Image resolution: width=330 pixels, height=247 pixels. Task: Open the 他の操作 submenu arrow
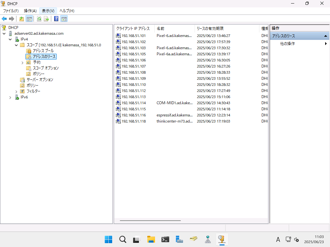point(326,44)
